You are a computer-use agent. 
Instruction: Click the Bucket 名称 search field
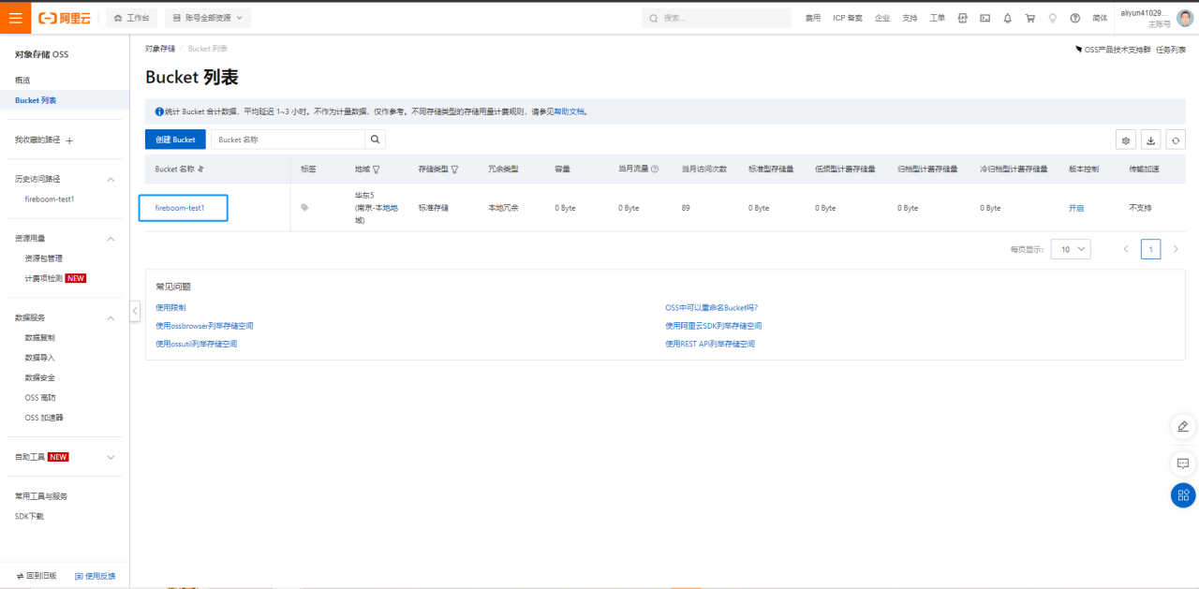tap(287, 140)
